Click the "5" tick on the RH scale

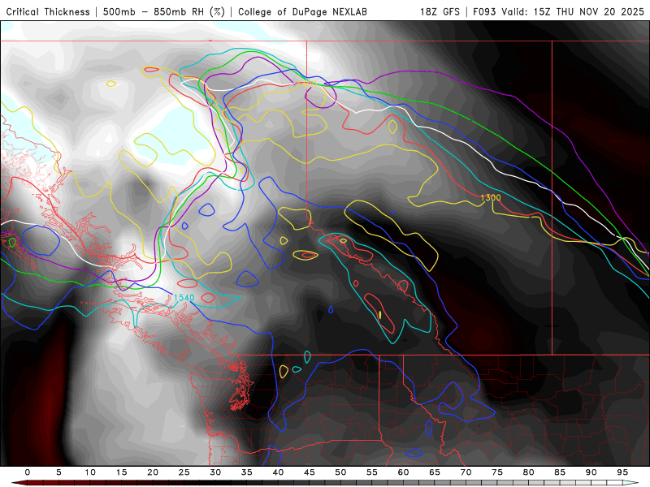pyautogui.click(x=58, y=472)
